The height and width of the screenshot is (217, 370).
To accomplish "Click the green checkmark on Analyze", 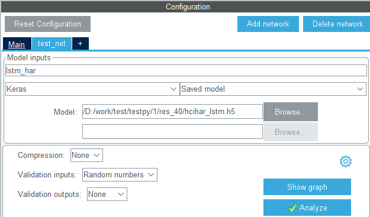I will 292,208.
